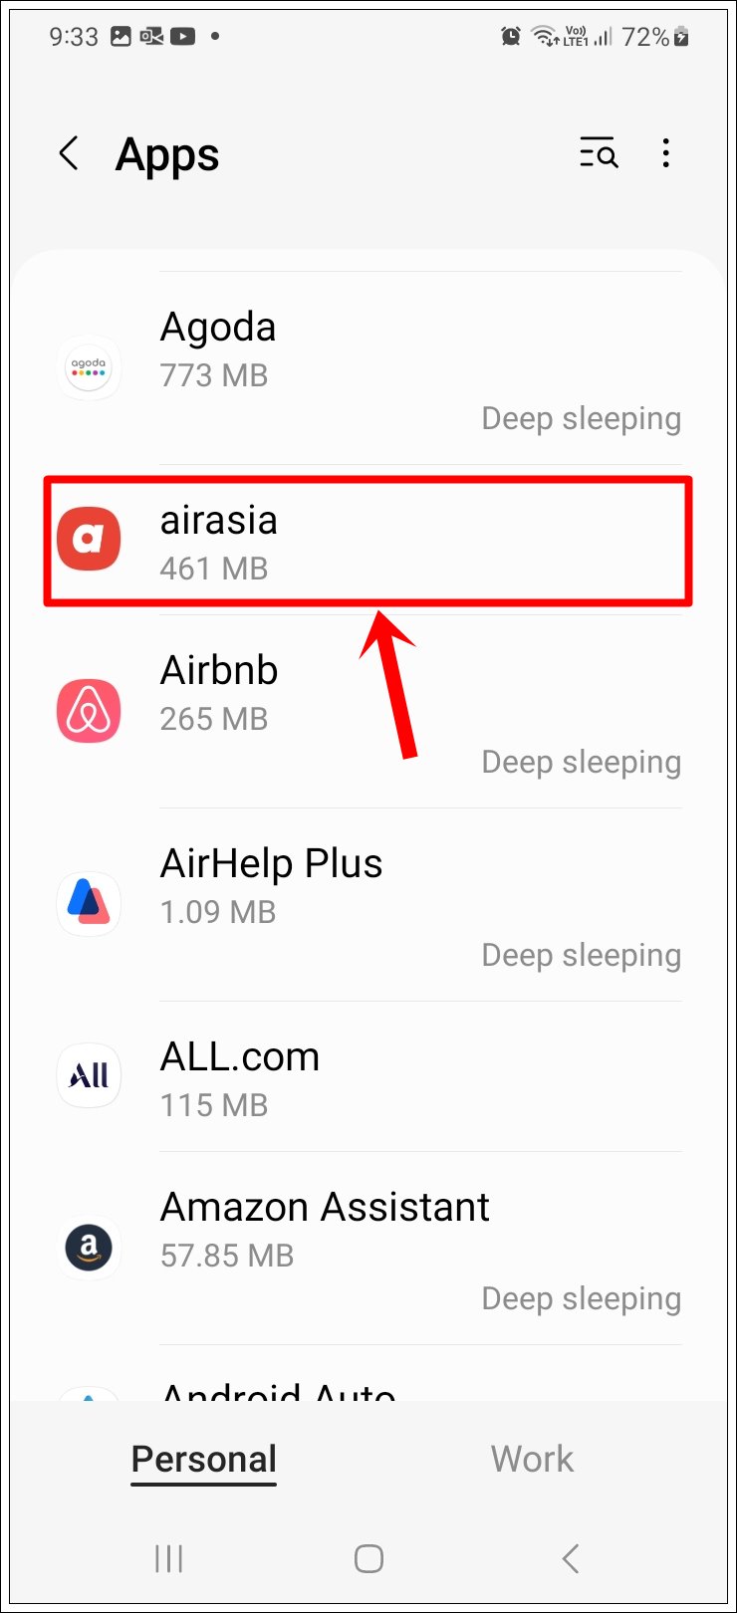Switch to the Work tab
Image resolution: width=737 pixels, height=1613 pixels.
pyautogui.click(x=532, y=1458)
